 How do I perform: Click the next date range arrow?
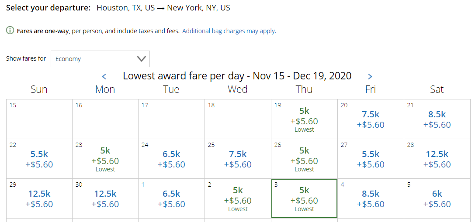tap(370, 76)
